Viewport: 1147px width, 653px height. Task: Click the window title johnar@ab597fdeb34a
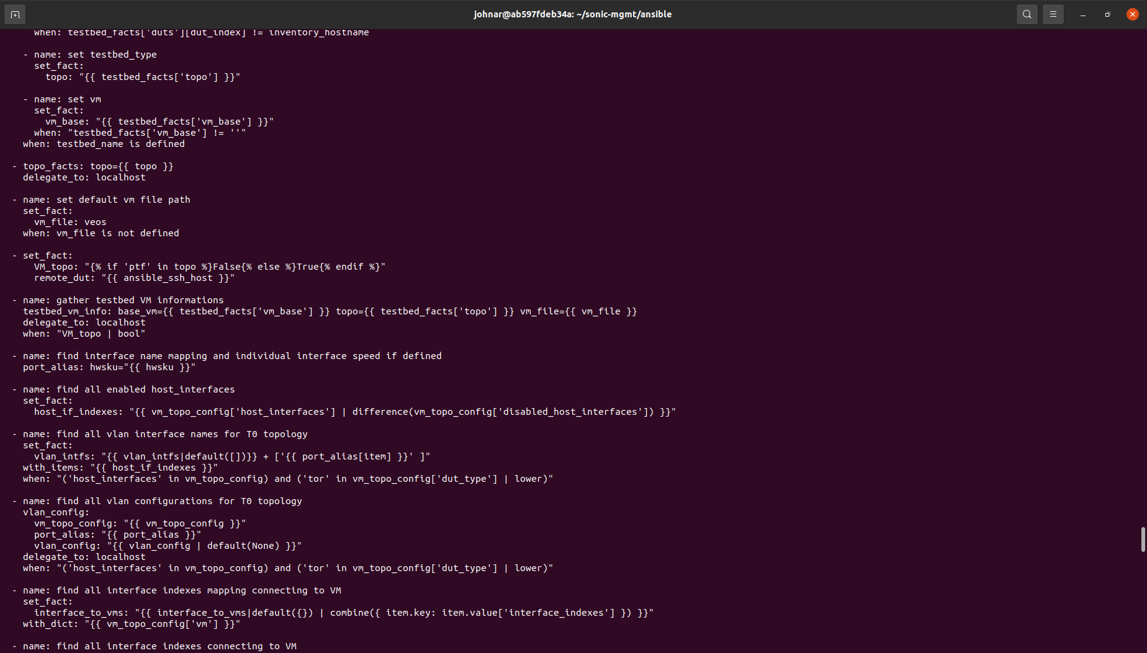572,14
